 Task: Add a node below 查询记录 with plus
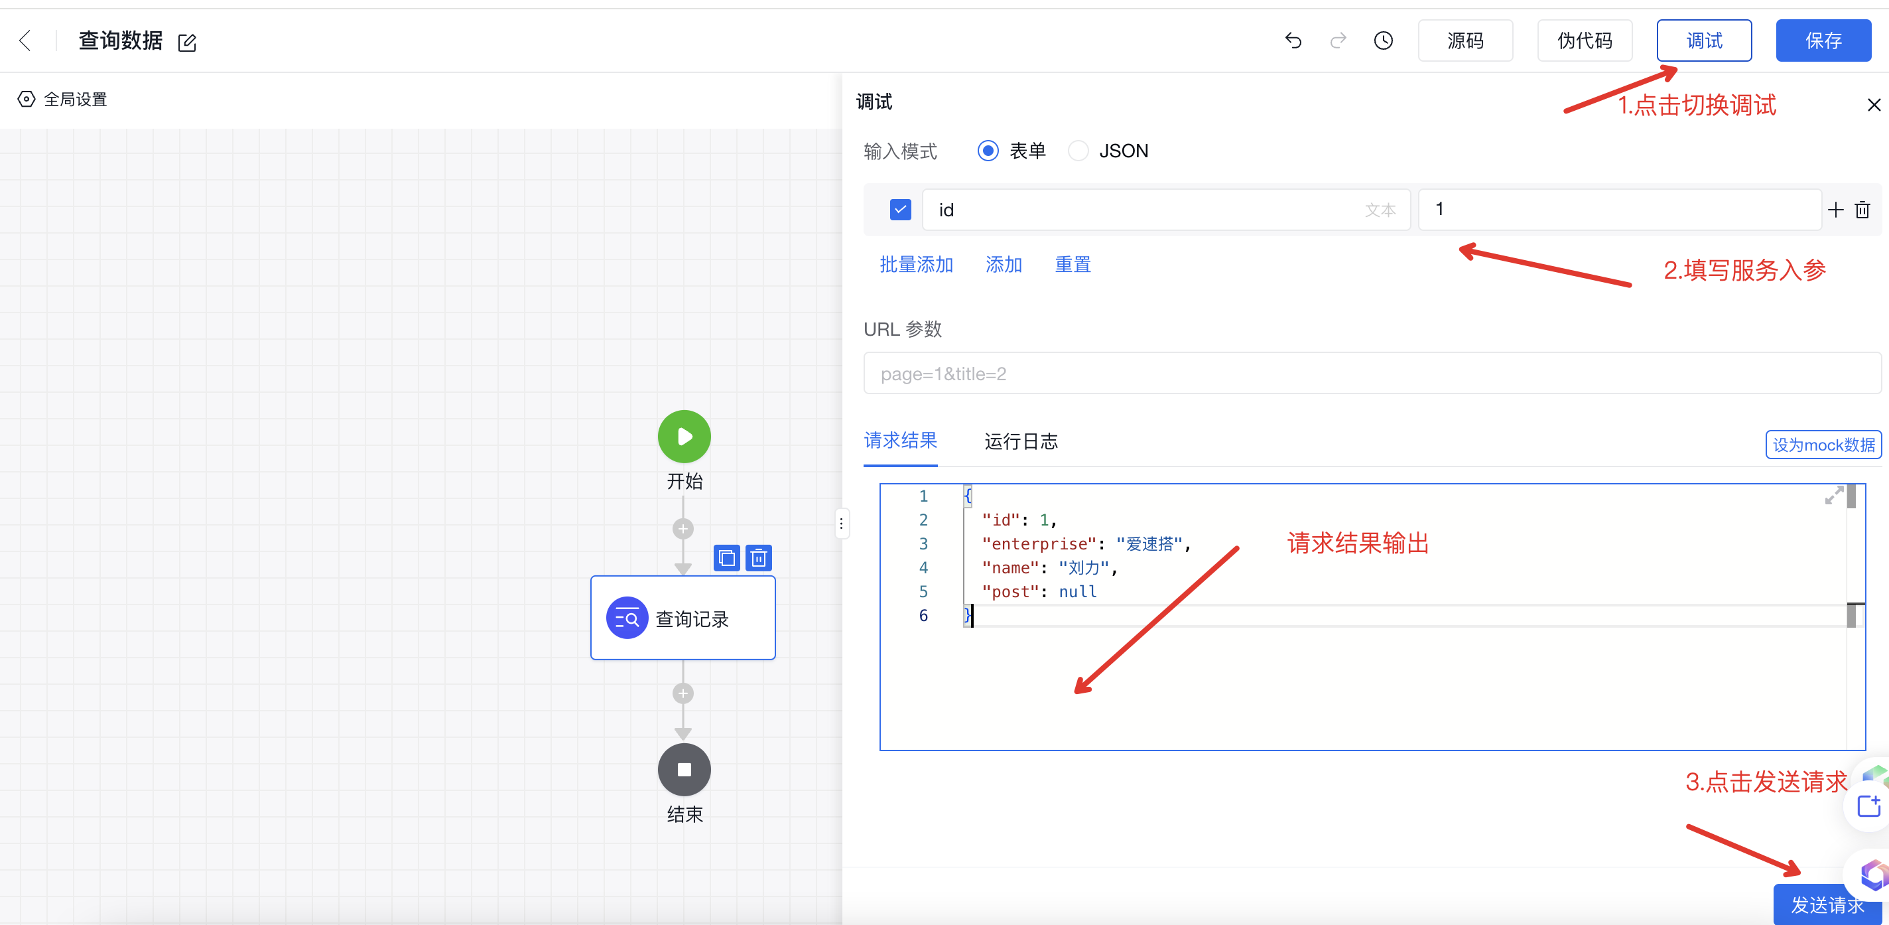(x=683, y=693)
